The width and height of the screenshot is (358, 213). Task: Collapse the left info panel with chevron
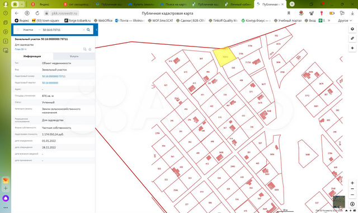[97, 30]
